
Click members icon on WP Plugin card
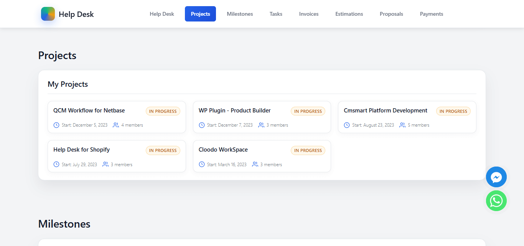(x=261, y=125)
